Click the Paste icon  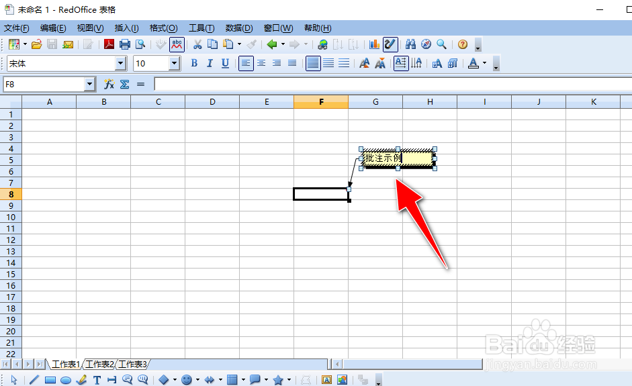click(228, 44)
